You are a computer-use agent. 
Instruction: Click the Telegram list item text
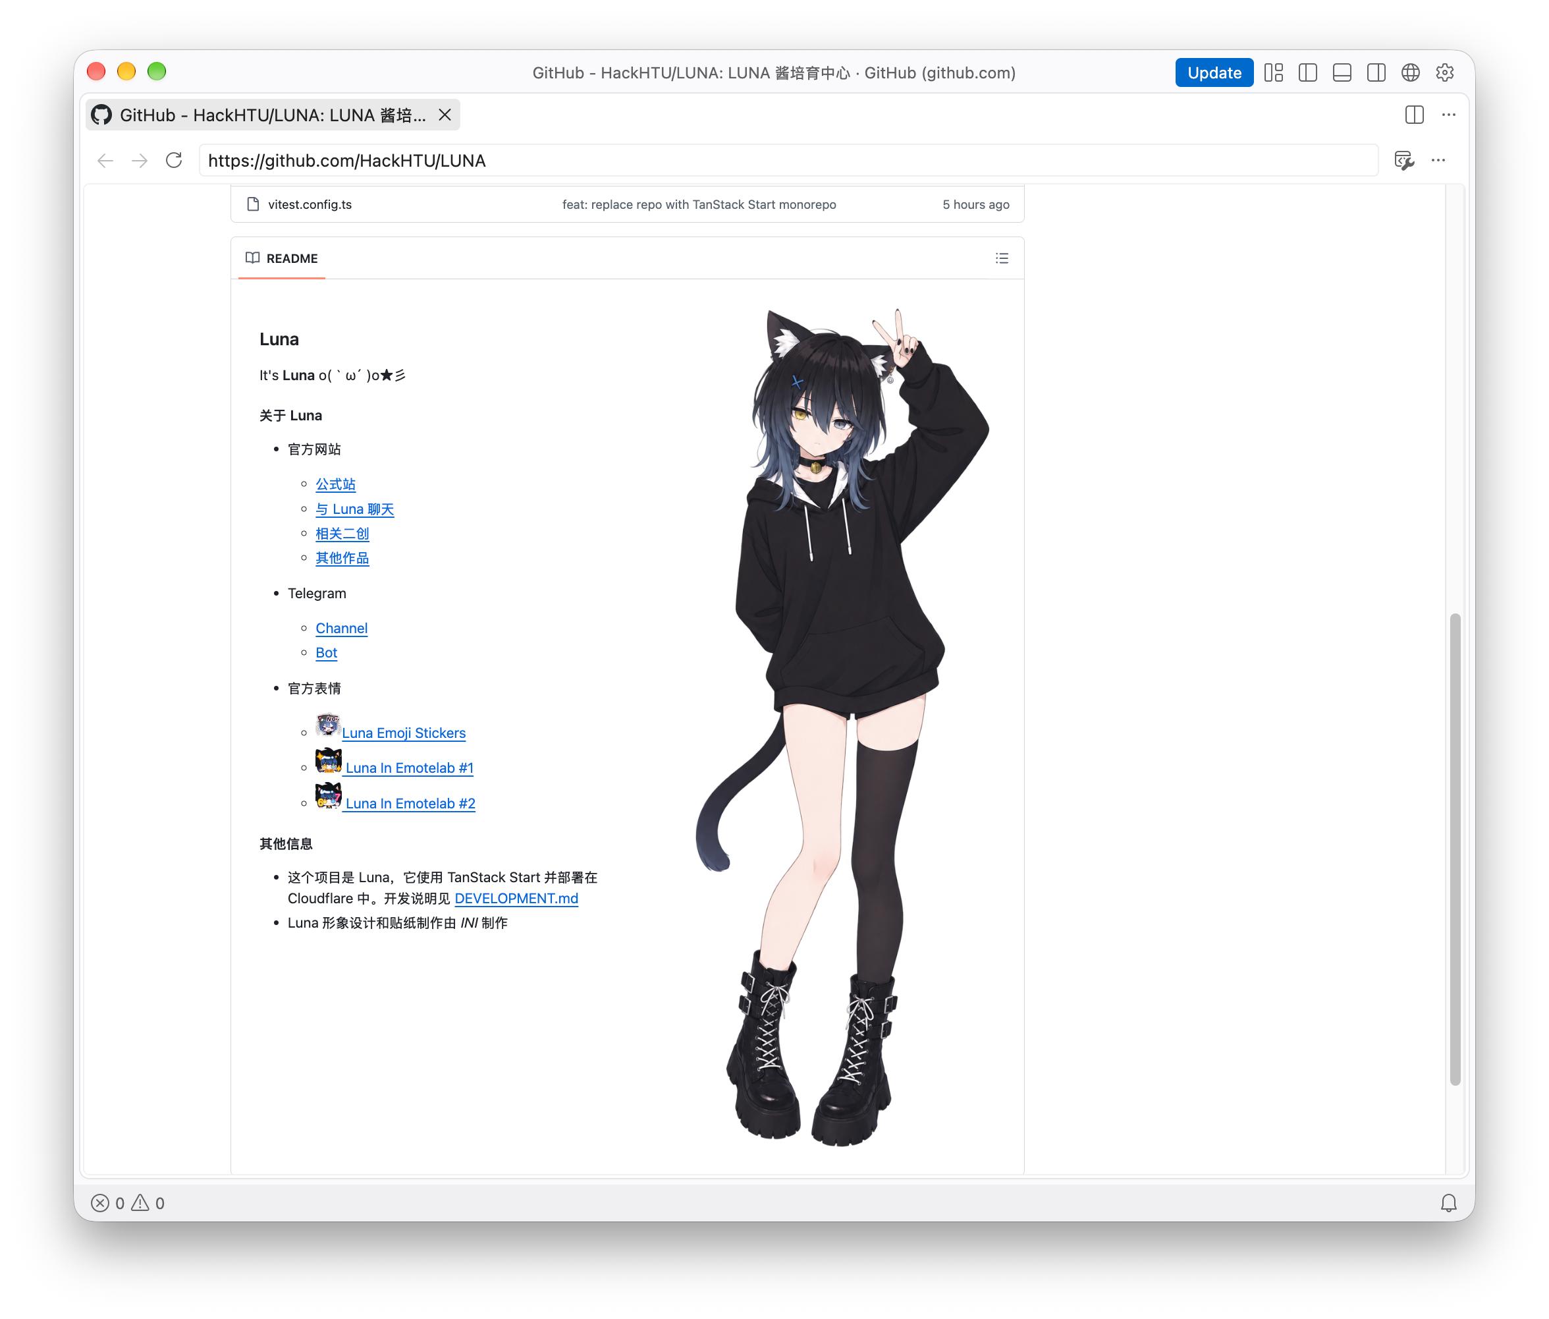tap(317, 594)
